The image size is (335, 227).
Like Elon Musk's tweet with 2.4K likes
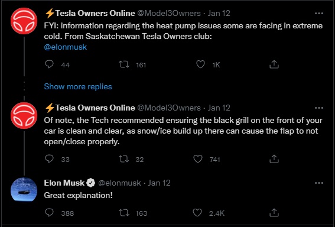pyautogui.click(x=197, y=213)
